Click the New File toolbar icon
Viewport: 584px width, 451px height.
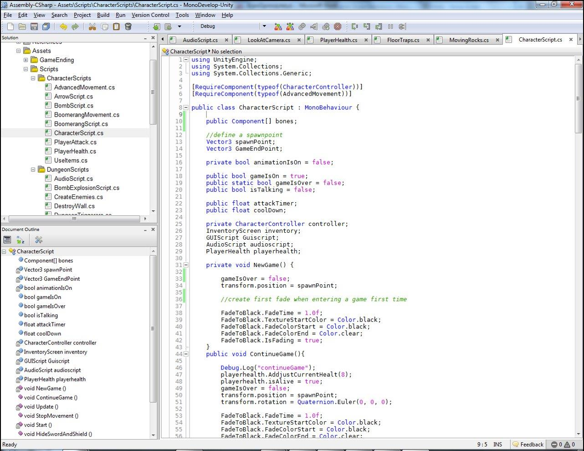click(10, 26)
